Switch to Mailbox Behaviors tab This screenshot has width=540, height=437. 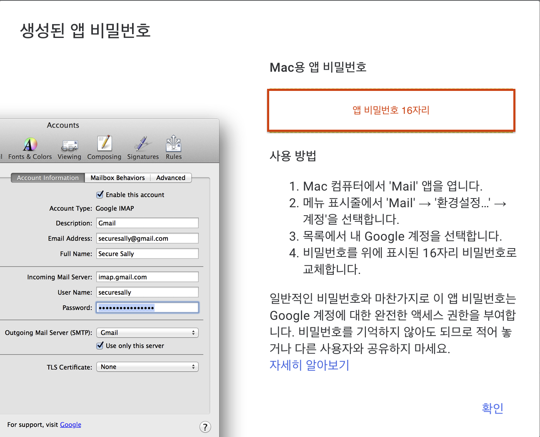pyautogui.click(x=117, y=178)
